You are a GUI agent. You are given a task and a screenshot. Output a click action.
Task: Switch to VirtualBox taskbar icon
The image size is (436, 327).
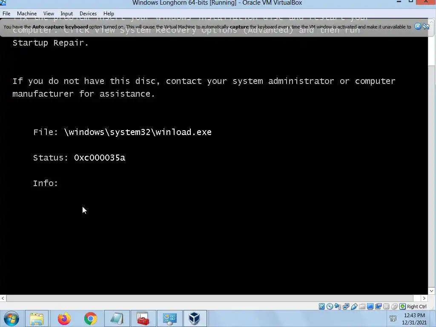click(x=195, y=318)
